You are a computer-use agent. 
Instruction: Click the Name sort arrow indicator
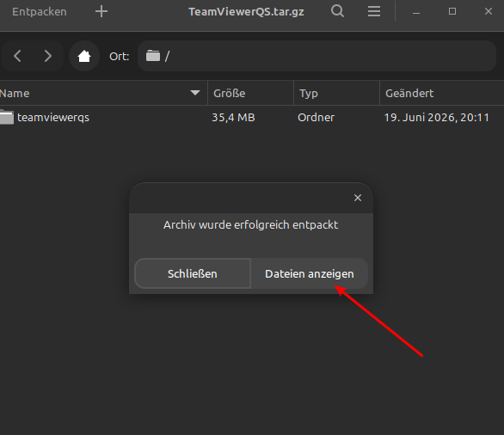[x=195, y=93]
